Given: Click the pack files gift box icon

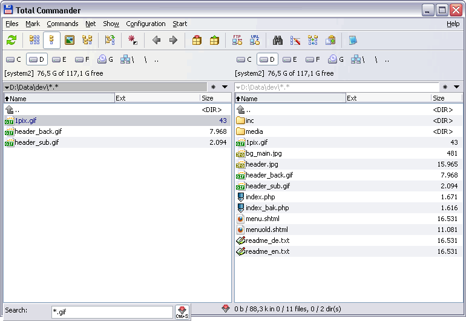Looking at the screenshot, I should [197, 40].
